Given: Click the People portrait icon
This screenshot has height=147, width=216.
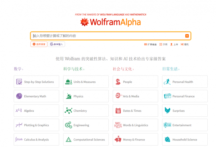Looking at the screenshot, I should [118, 82].
